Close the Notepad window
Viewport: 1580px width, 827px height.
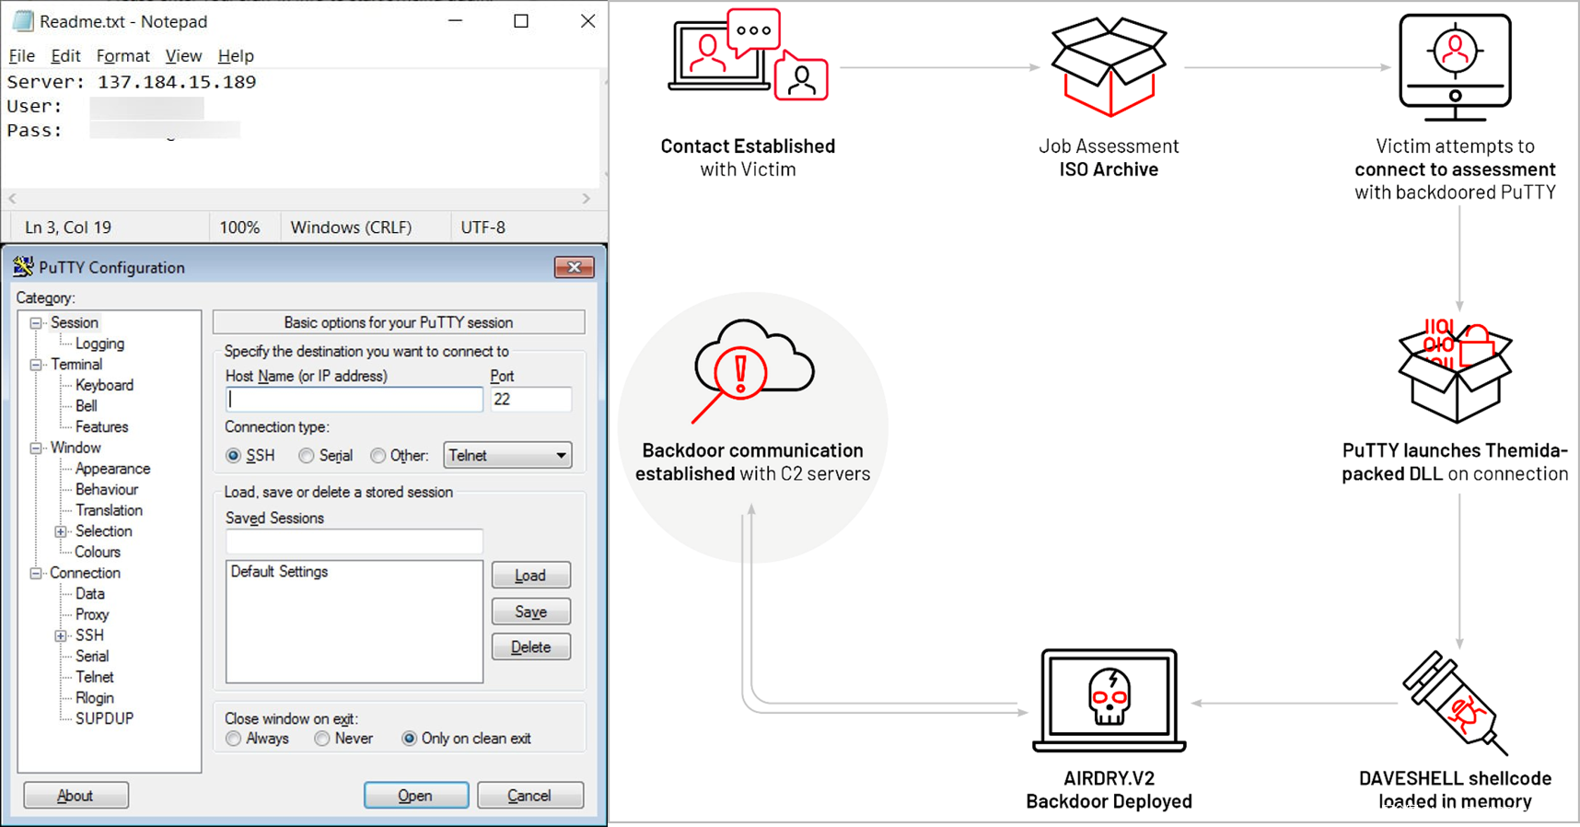pos(587,21)
